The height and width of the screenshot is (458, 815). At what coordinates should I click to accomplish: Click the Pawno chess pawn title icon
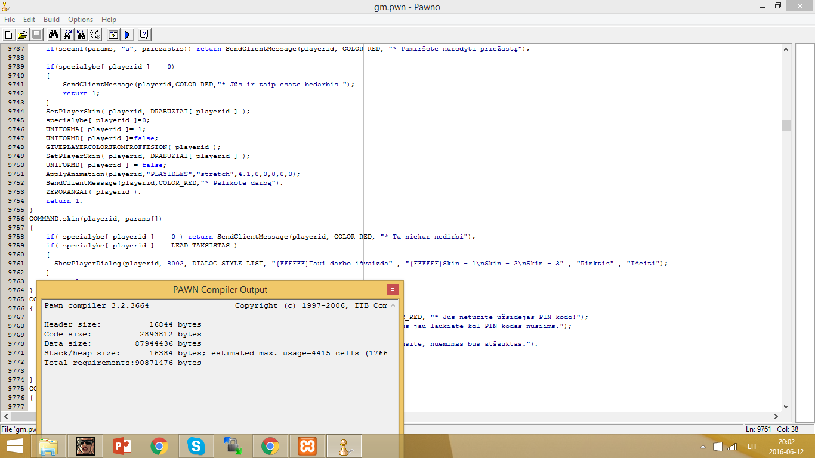(x=7, y=7)
